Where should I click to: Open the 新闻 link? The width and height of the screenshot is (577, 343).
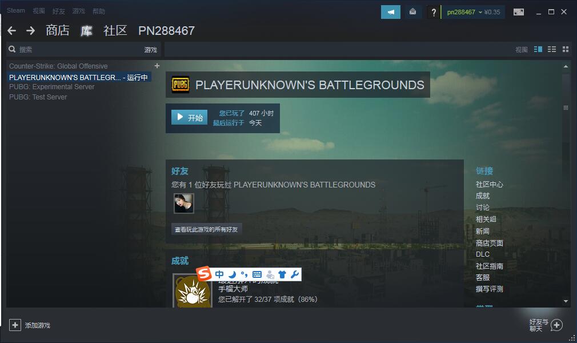482,231
